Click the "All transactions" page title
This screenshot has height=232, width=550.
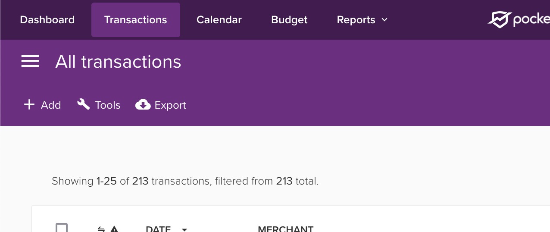[x=118, y=62]
